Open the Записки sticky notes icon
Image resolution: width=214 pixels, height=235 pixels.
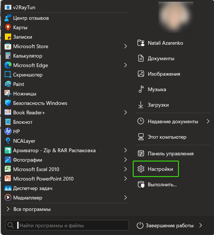8,37
